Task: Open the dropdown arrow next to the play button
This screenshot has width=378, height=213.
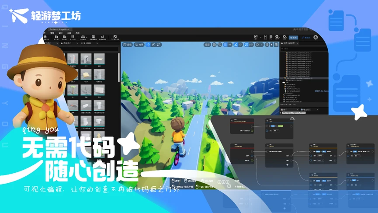Action: (260, 37)
